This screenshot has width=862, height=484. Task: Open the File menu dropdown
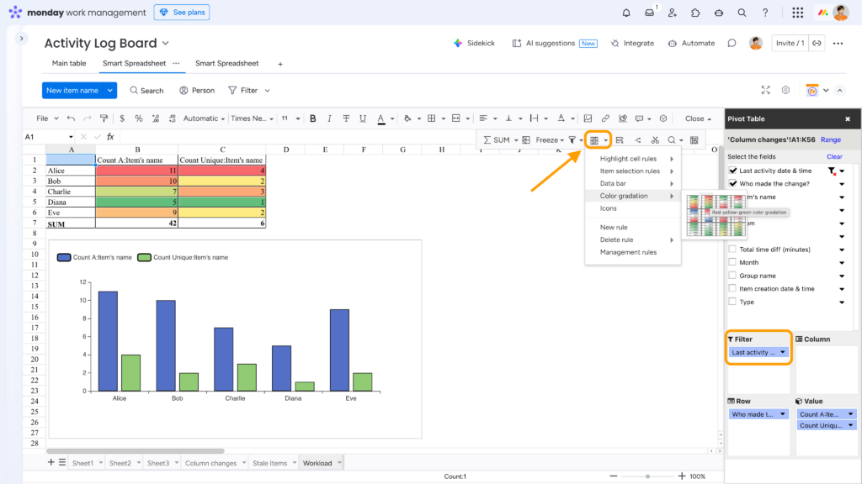coord(47,118)
